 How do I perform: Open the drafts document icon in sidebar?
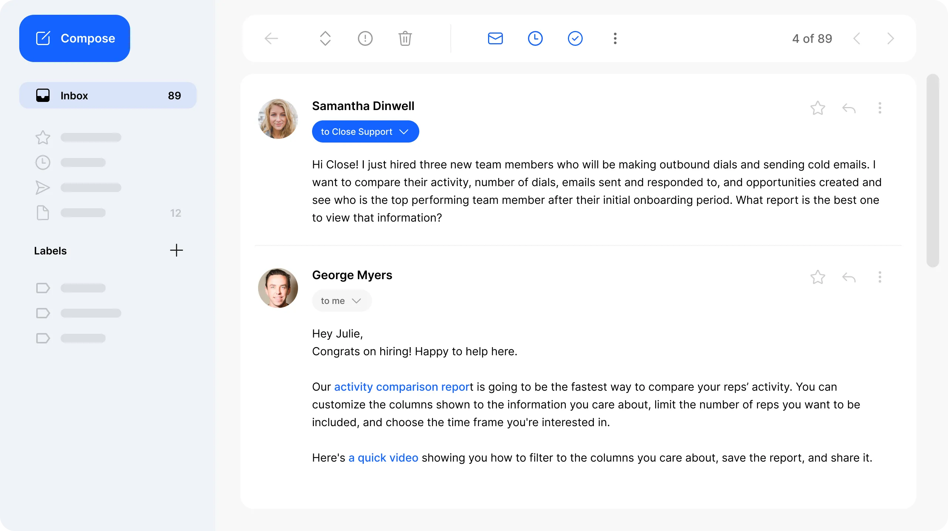pyautogui.click(x=43, y=213)
